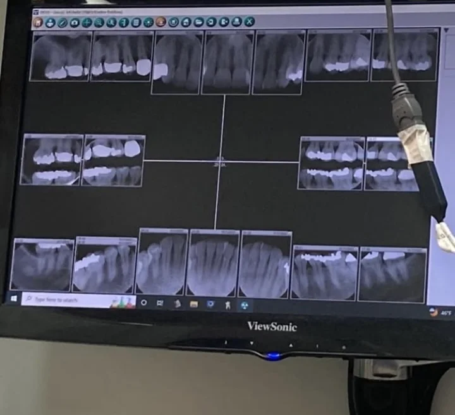Click the orange tooth icon in the toolbar
Image resolution: width=455 pixels, height=415 pixels.
38,22
